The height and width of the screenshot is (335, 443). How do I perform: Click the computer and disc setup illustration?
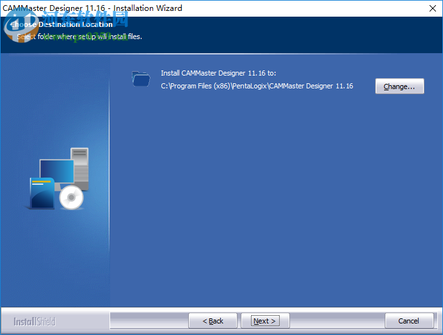pyautogui.click(x=58, y=178)
